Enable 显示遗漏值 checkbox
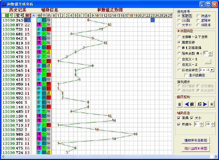This screenshot has height=160, width=219. click(x=186, y=75)
